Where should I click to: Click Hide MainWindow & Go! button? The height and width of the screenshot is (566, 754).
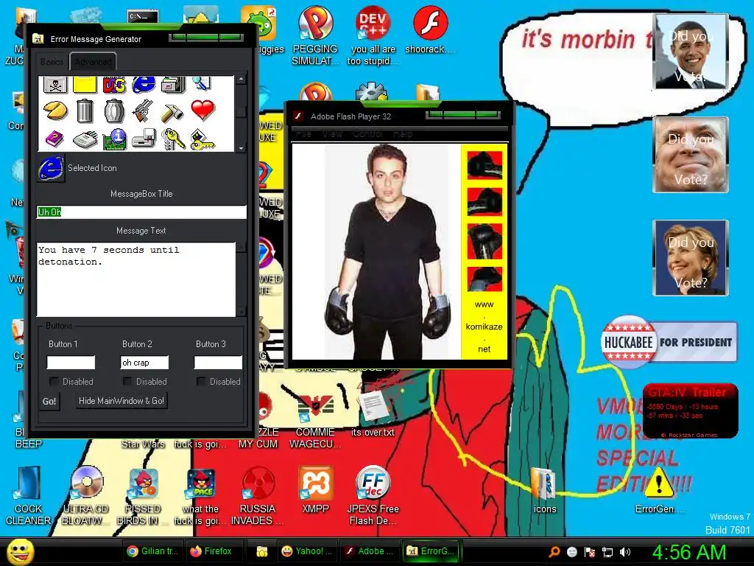[121, 400]
